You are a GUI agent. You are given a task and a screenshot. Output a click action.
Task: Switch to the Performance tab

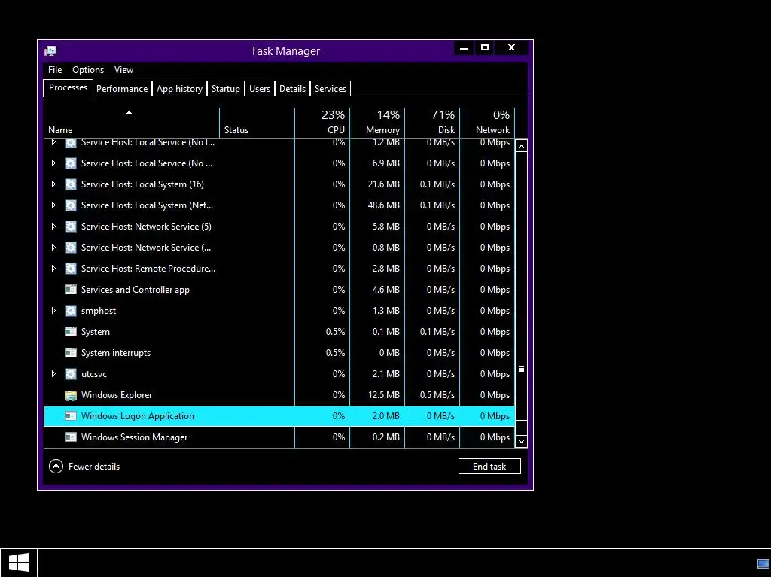122,89
